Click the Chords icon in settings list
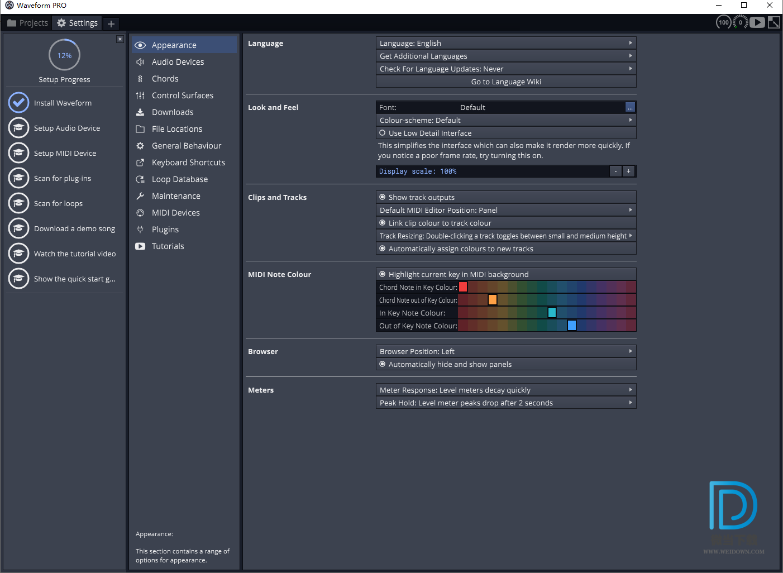Screen dimensions: 783x573 (140, 79)
